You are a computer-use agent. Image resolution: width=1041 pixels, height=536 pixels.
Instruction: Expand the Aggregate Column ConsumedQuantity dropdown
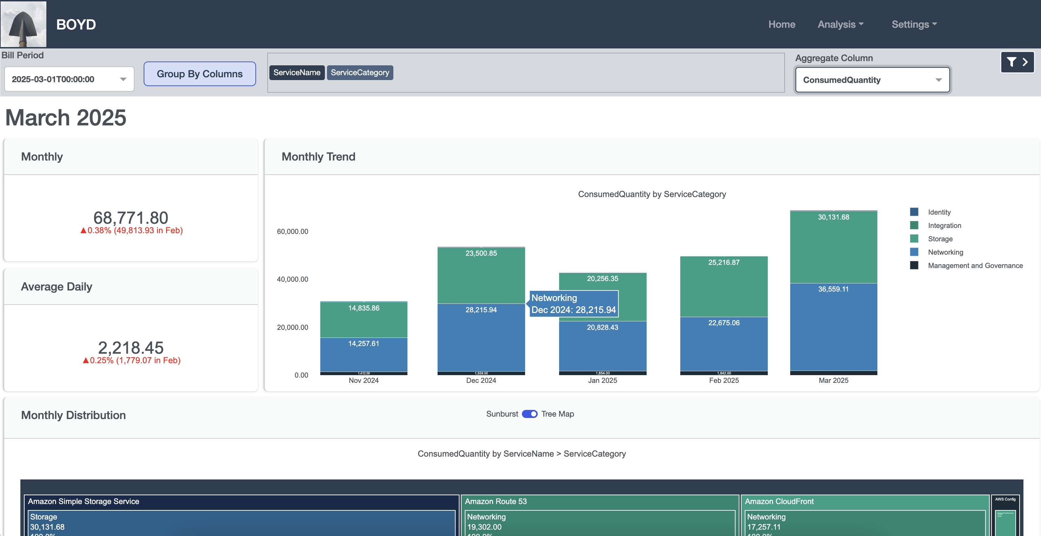pos(872,80)
